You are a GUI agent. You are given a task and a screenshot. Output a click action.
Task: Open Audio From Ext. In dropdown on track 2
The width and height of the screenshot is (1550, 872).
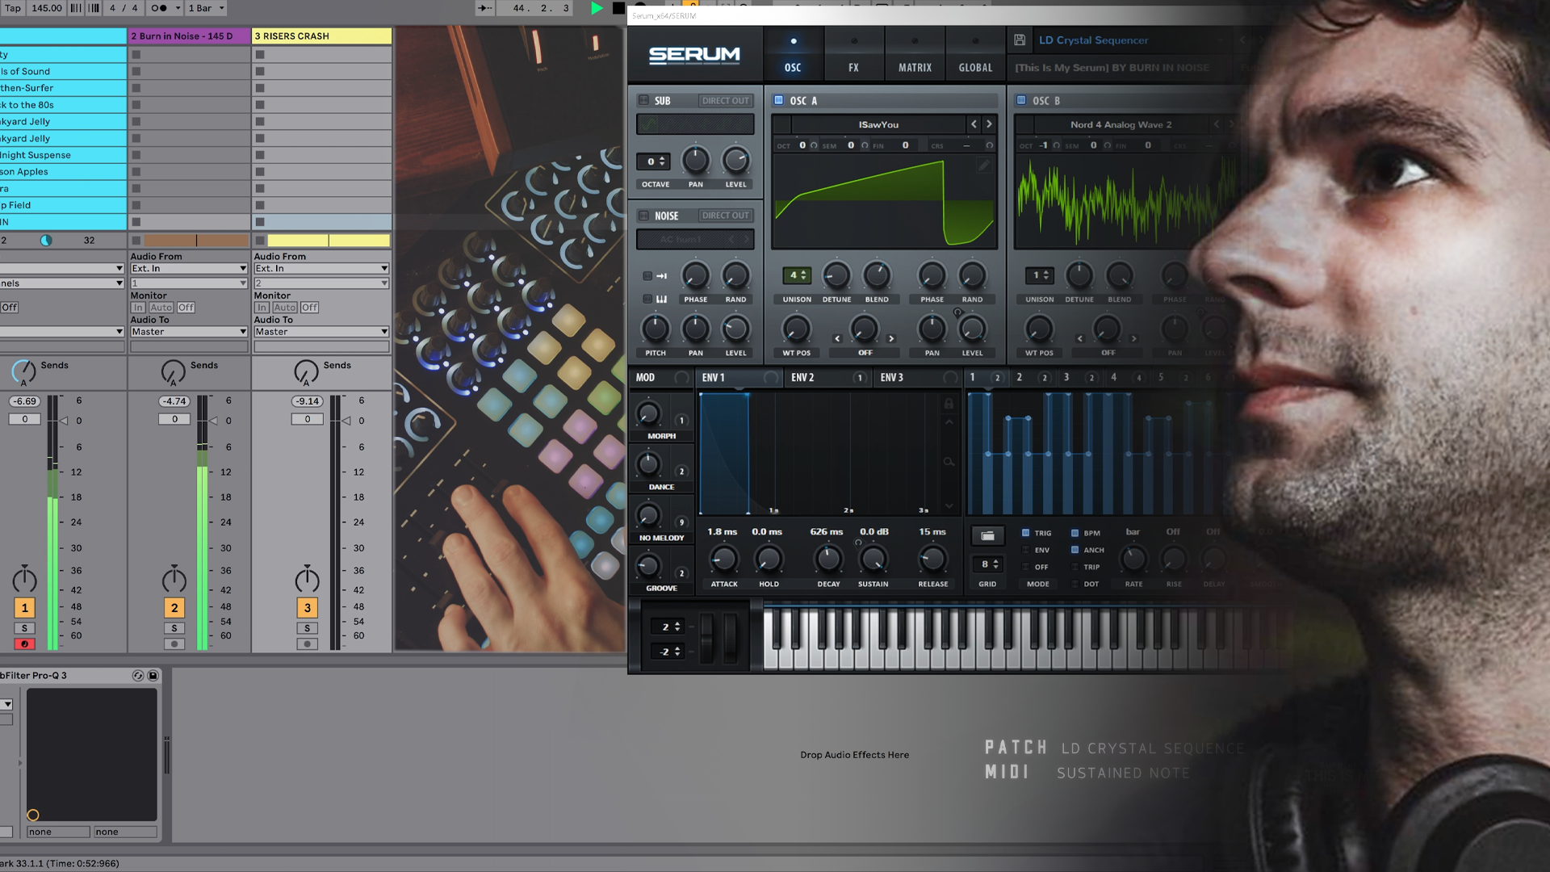(189, 268)
